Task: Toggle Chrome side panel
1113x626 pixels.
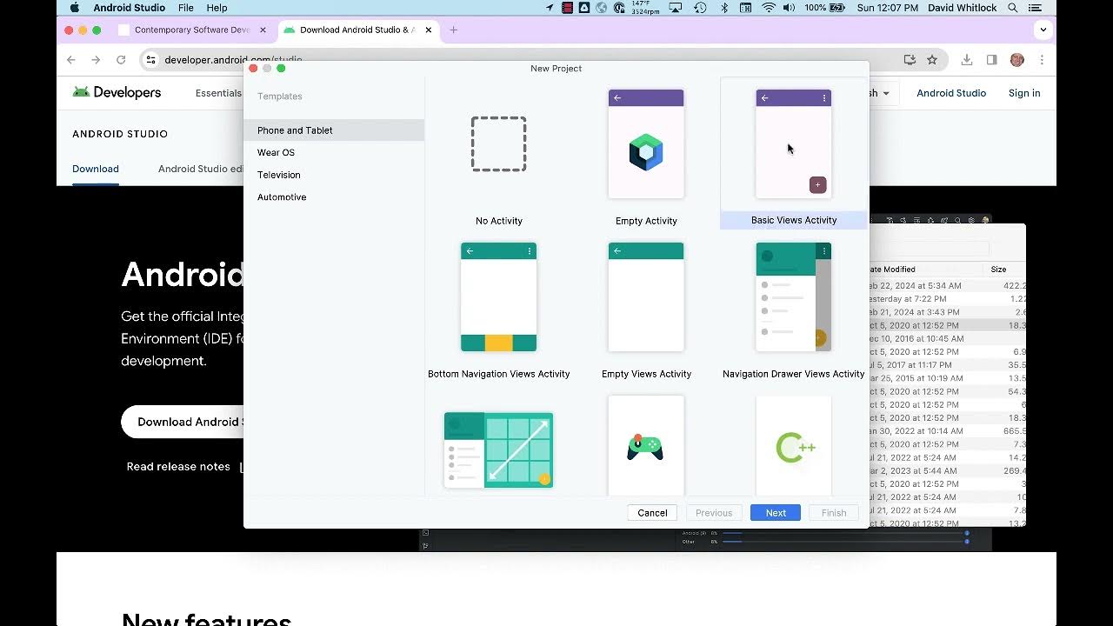Action: [x=991, y=60]
